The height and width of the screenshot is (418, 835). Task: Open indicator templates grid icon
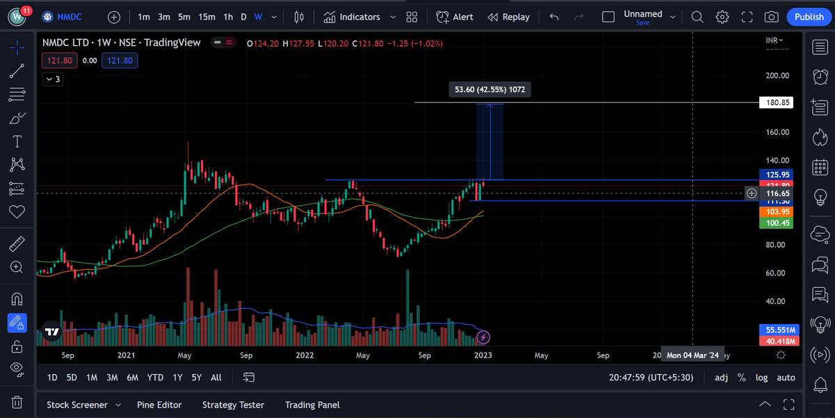click(x=412, y=17)
